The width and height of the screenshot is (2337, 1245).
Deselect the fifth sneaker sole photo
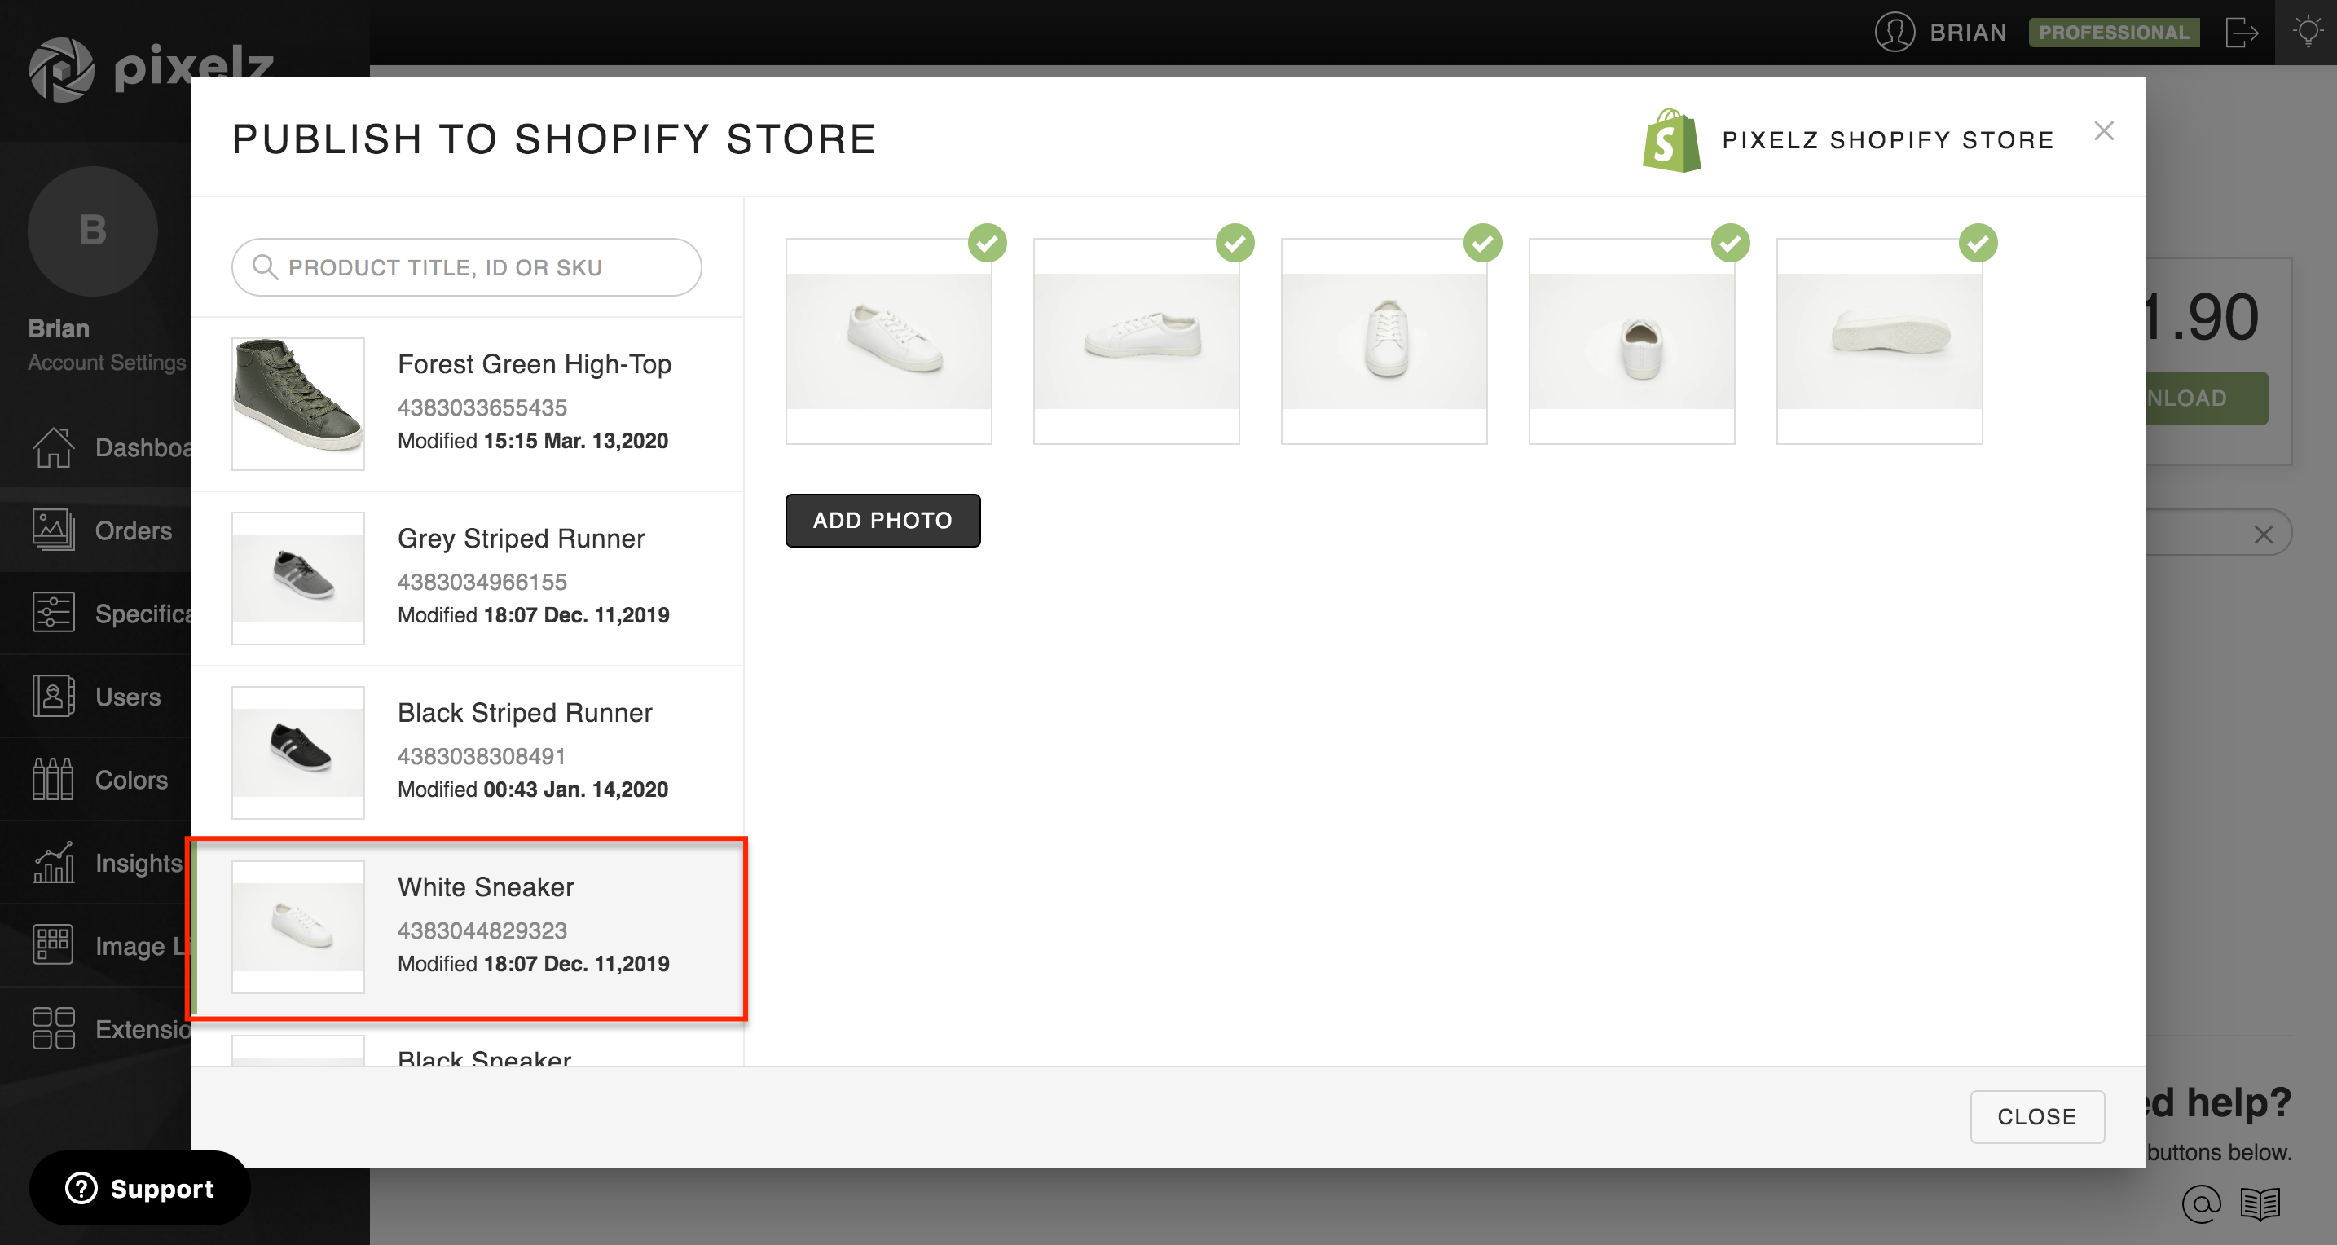(x=1978, y=243)
